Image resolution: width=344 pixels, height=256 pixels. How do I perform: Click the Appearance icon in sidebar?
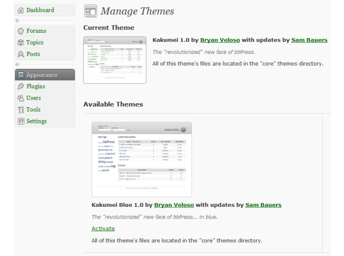21,75
